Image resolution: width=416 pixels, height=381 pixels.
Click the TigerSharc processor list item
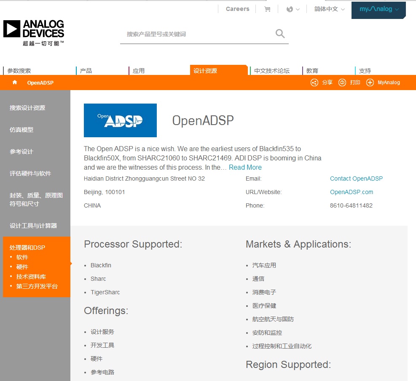pos(105,292)
